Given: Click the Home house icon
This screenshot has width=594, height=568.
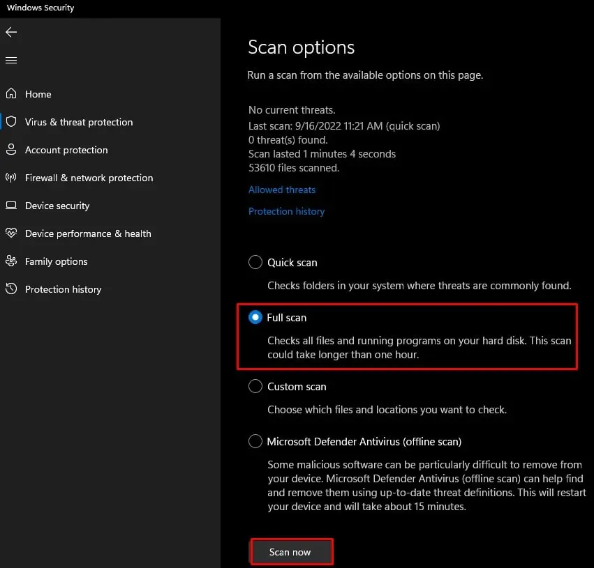Looking at the screenshot, I should (x=11, y=94).
